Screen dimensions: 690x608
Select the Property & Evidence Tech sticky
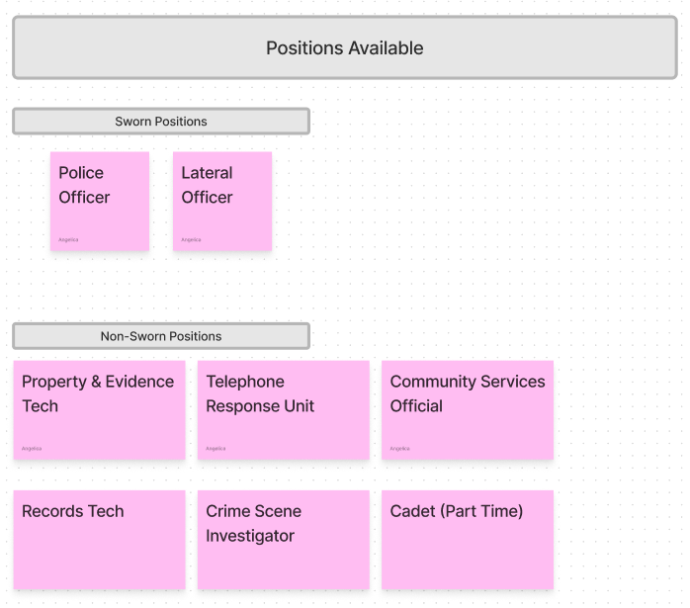point(100,410)
